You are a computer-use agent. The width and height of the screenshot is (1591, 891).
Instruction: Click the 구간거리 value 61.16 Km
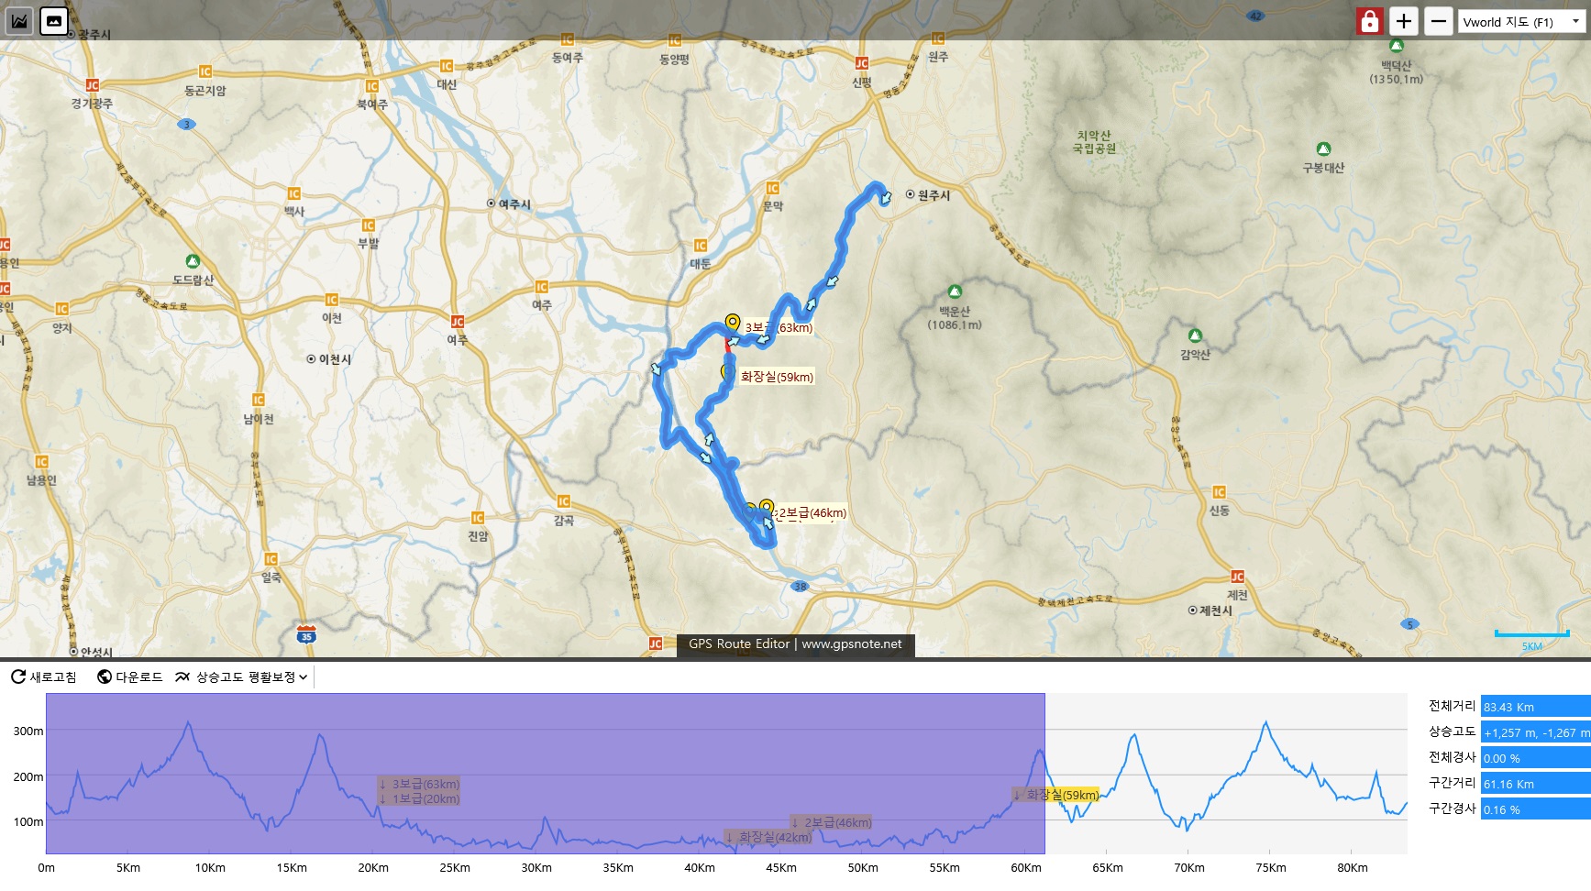(1535, 784)
